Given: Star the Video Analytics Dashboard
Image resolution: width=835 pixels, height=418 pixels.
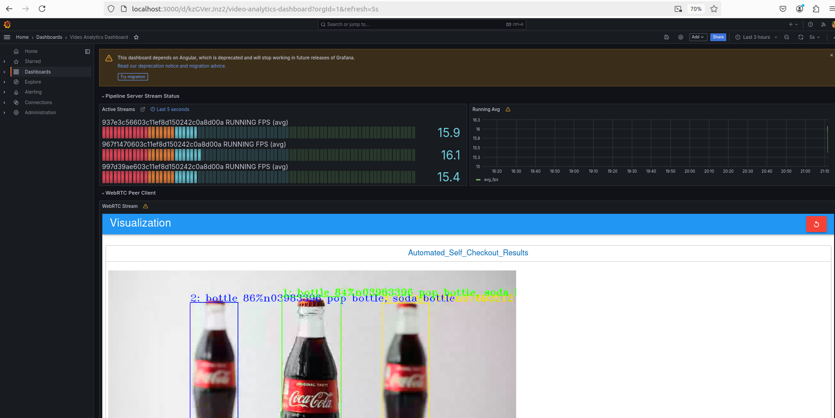Looking at the screenshot, I should click(136, 37).
